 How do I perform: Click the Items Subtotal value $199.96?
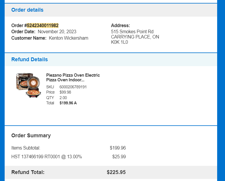(x=118, y=148)
